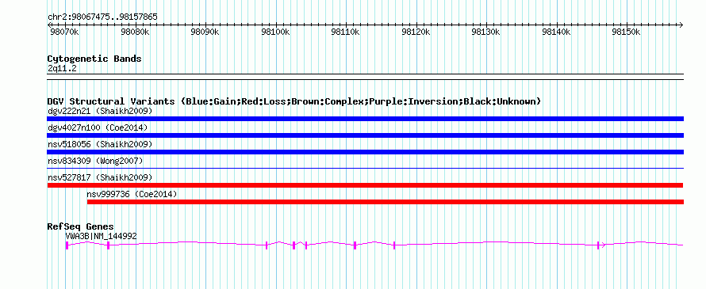Image resolution: width=706 pixels, height=289 pixels.
Task: Click the 98120k ruler position
Action: point(416,32)
